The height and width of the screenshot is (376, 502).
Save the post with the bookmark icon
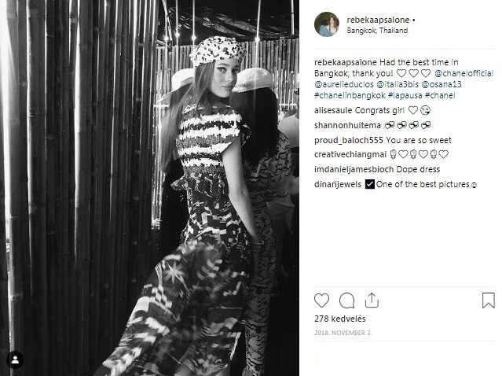pos(488,300)
